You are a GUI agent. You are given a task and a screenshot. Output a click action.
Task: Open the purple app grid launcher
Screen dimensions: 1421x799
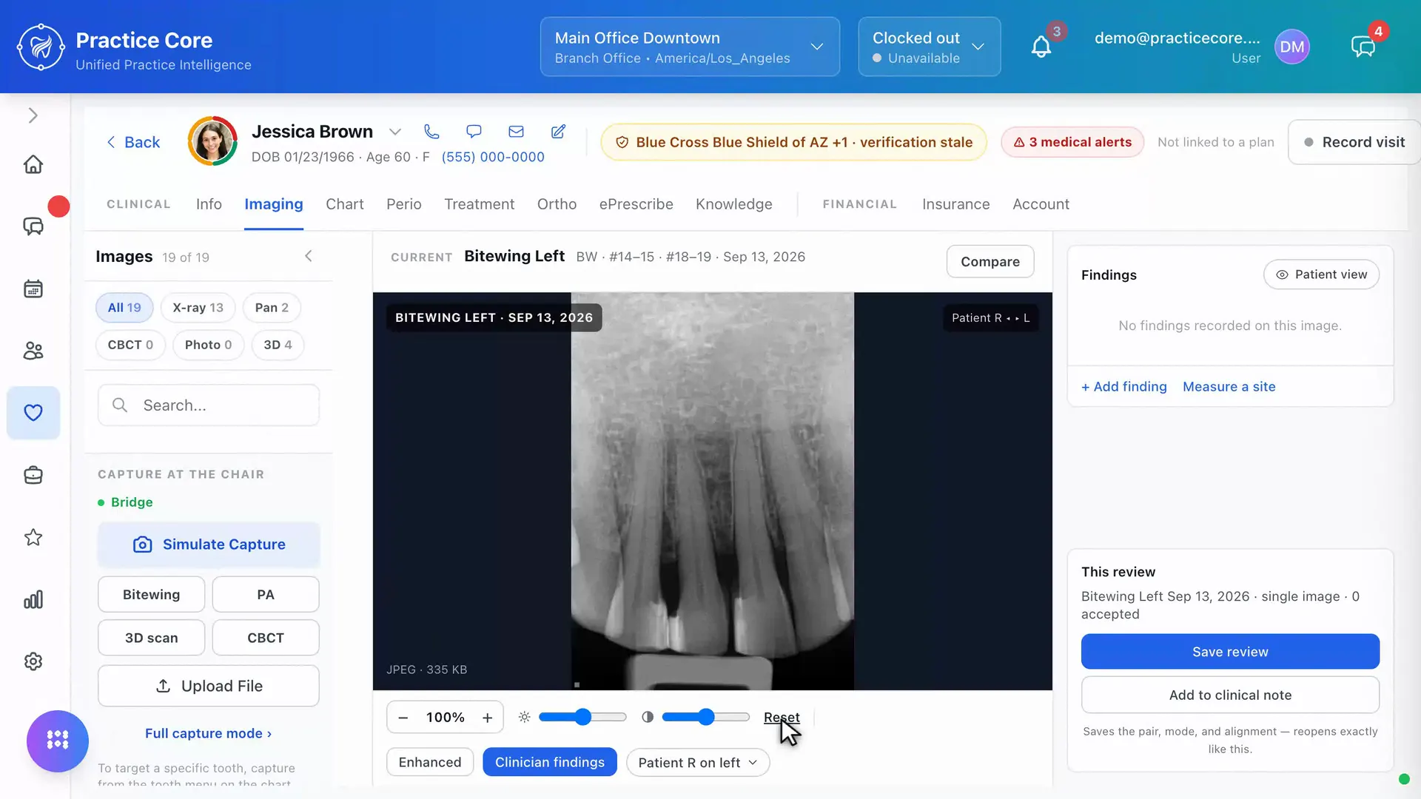coord(58,741)
